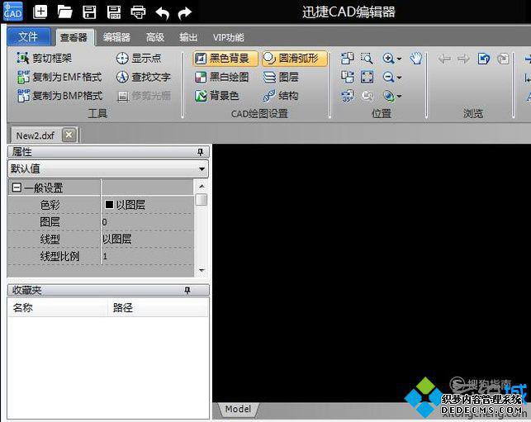
Task: Sort favorites by 名称 column header
Action: (58, 308)
